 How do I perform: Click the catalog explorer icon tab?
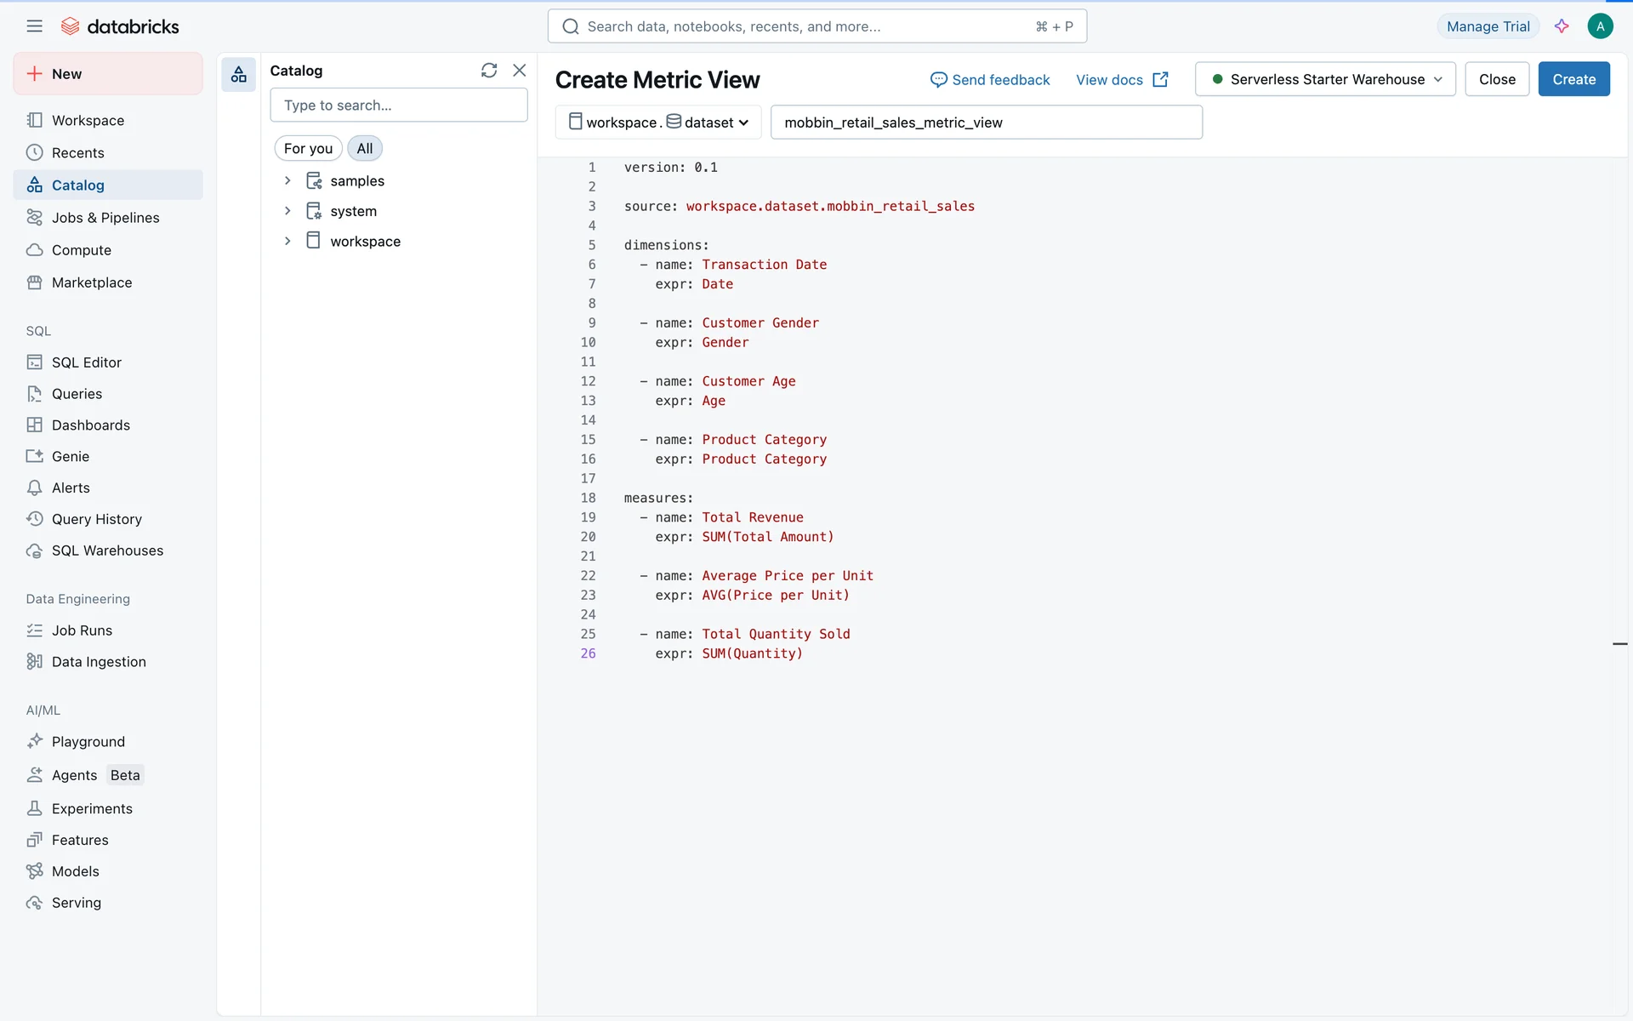[239, 75]
